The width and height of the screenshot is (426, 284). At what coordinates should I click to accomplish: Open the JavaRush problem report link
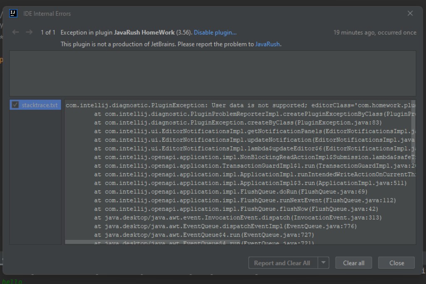click(x=267, y=44)
